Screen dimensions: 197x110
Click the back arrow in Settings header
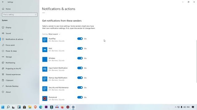click(x=3, y=2)
